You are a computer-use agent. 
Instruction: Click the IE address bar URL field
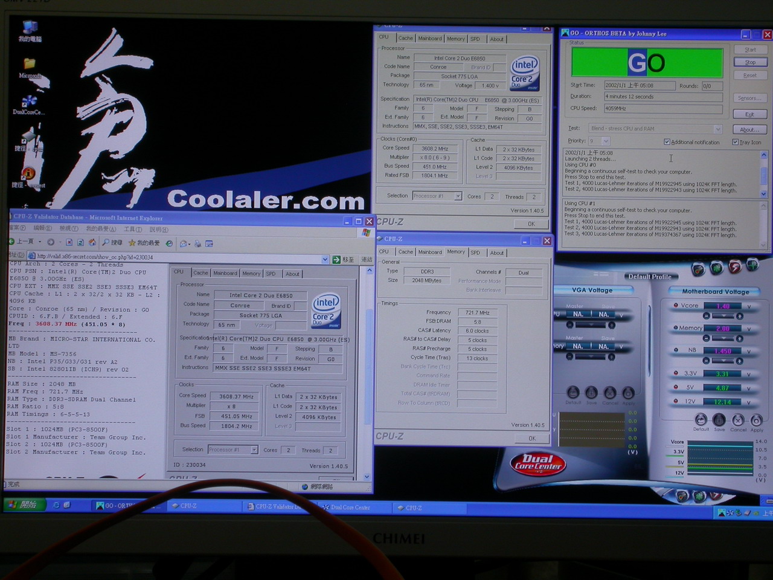click(x=174, y=259)
